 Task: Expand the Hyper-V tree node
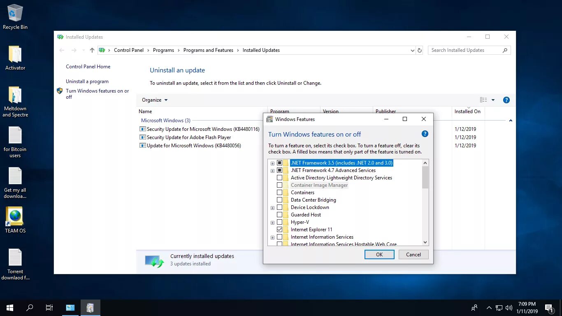tap(272, 223)
